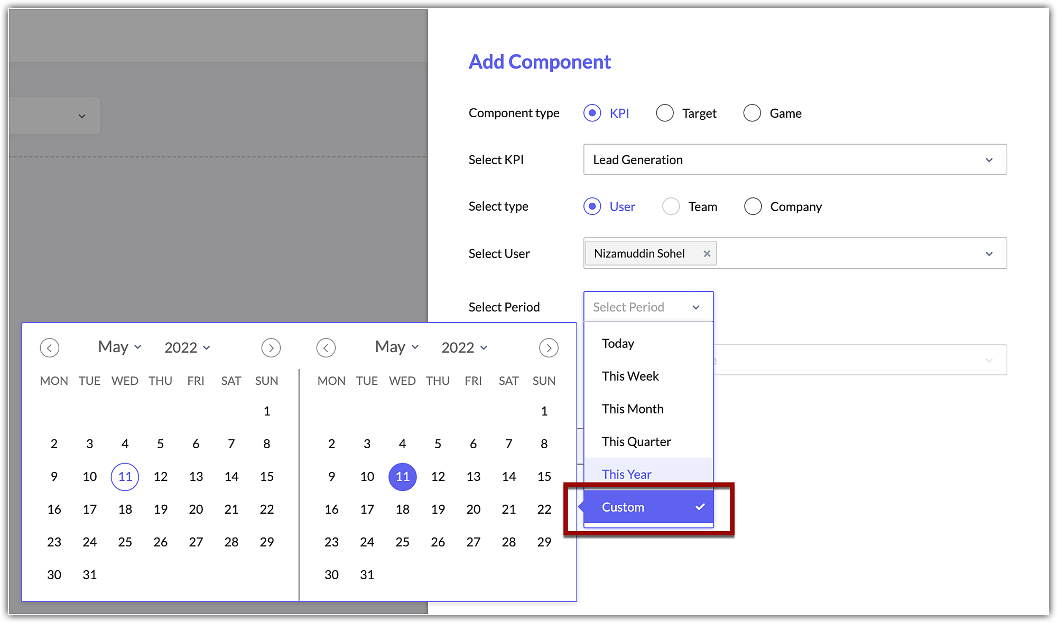Screen dimensions: 1057x623
Task: Go to next month in left calendar
Action: point(271,348)
